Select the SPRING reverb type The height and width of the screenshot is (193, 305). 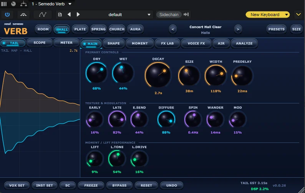98,29
